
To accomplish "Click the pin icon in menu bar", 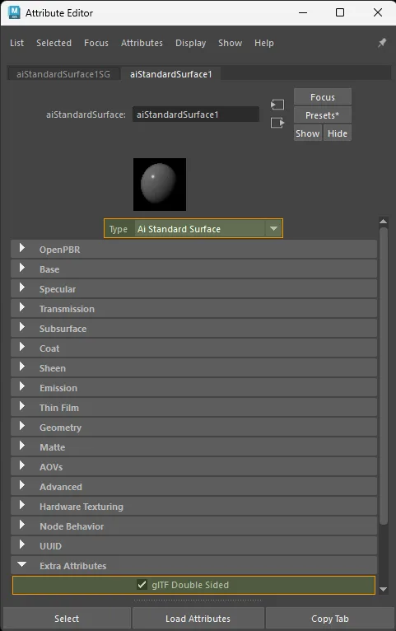I will click(382, 43).
